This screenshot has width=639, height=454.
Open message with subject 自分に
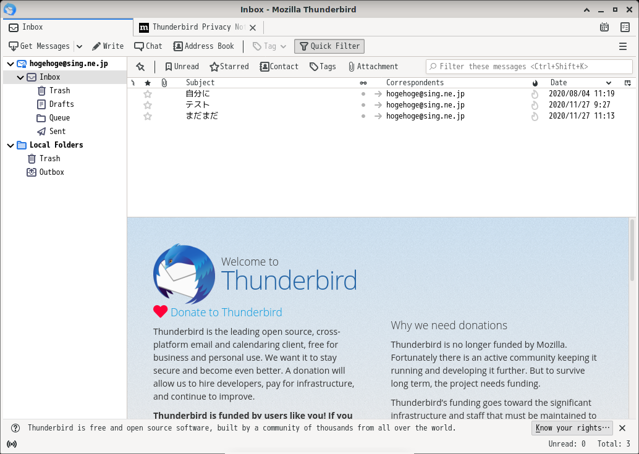click(x=198, y=94)
